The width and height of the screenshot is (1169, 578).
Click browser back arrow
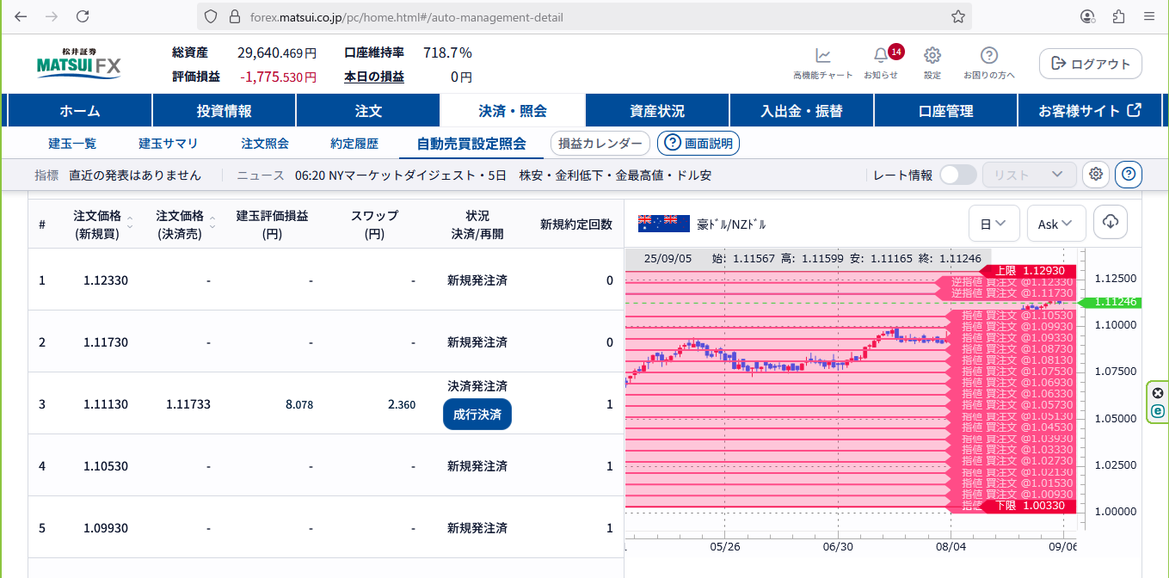(21, 16)
